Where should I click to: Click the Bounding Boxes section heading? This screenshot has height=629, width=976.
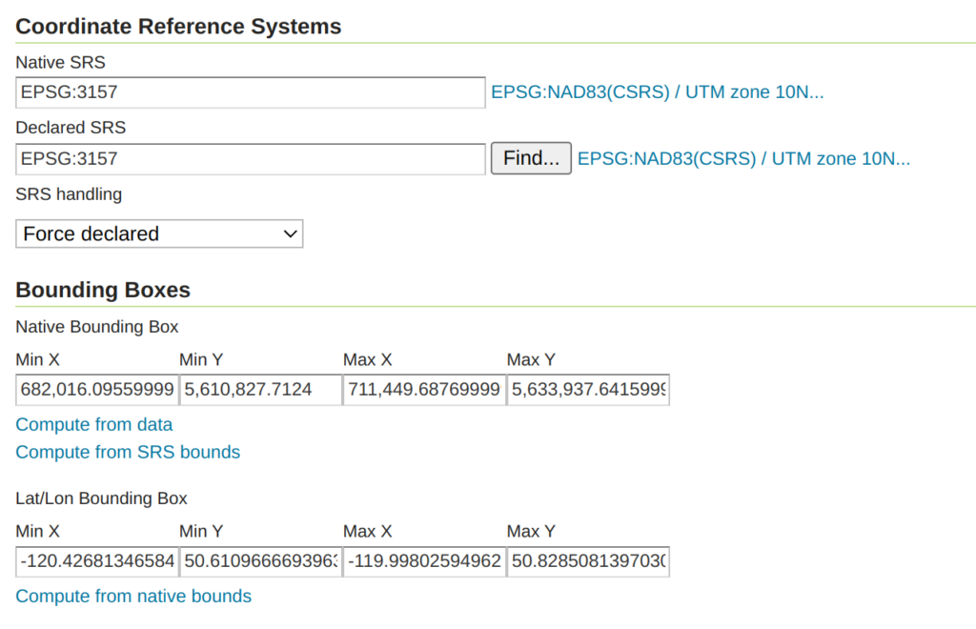(103, 290)
